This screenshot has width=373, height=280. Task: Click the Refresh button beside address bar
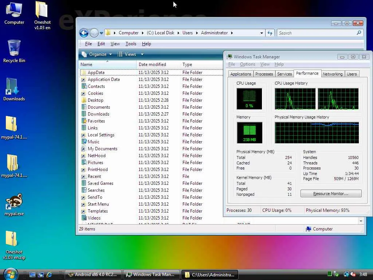tap(270, 33)
